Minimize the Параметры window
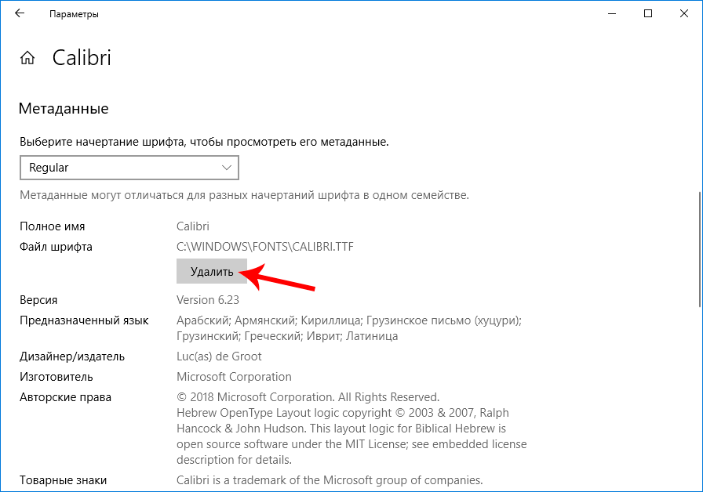The image size is (703, 492). click(x=611, y=14)
